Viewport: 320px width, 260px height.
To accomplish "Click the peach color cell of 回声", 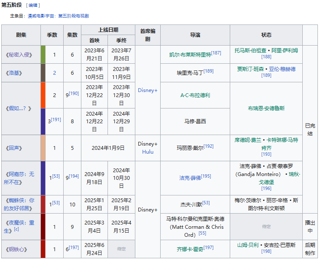I will click(x=43, y=148).
